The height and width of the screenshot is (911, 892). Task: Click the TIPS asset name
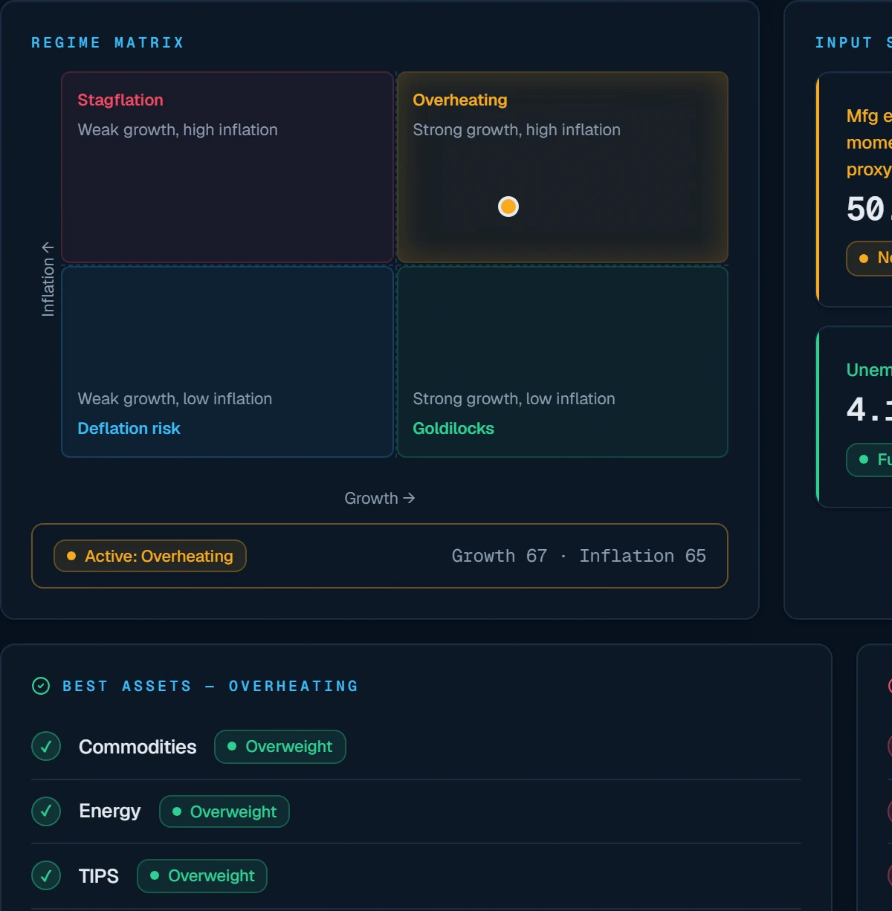[99, 876]
